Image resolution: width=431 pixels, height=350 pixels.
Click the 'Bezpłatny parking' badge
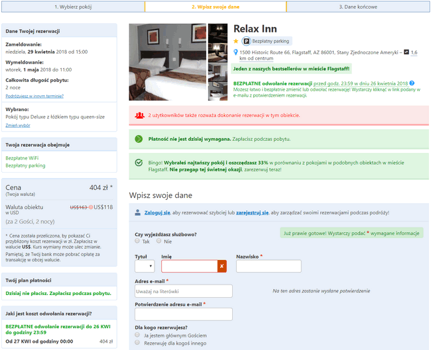[x=267, y=41]
